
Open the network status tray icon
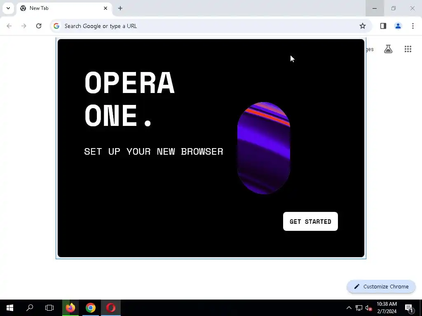359,308
